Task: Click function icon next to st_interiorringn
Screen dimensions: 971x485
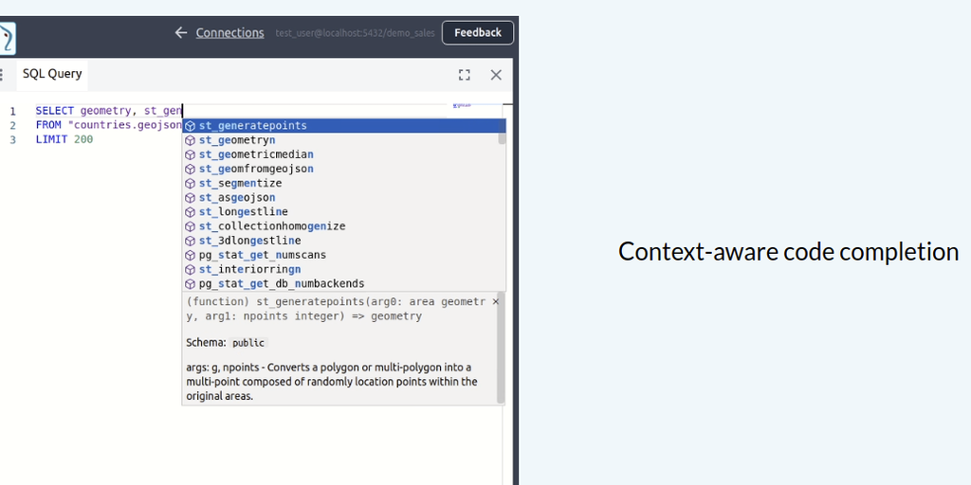Action: coord(190,269)
